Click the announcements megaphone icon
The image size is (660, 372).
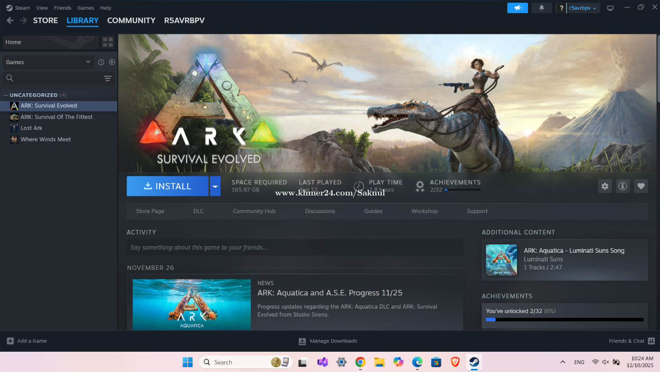coord(517,8)
